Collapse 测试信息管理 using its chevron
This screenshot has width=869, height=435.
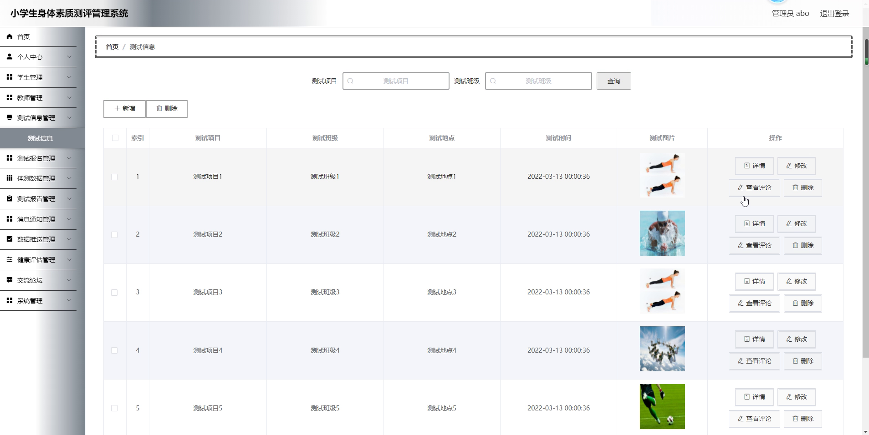[69, 118]
